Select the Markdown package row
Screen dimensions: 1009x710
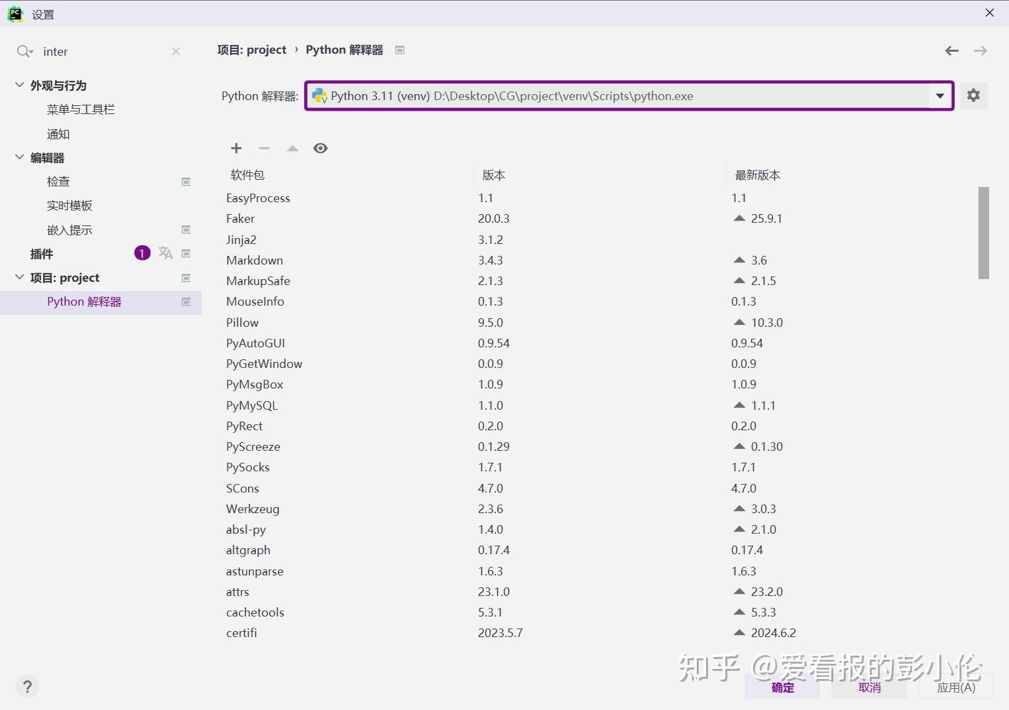(599, 260)
